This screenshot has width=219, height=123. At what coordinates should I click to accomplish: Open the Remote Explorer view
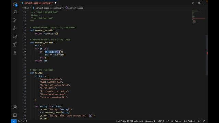(15, 37)
